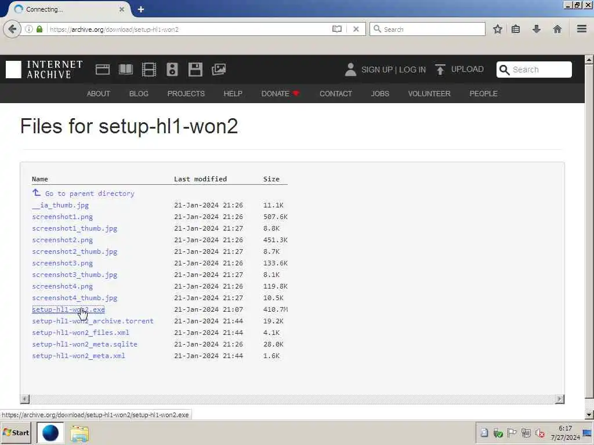Image resolution: width=594 pixels, height=445 pixels.
Task: Click the user avatar icon
Action: 350,70
